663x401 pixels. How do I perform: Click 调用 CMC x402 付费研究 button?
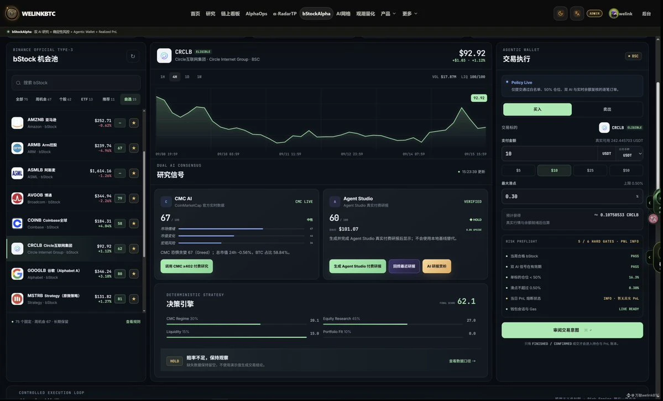pyautogui.click(x=186, y=266)
